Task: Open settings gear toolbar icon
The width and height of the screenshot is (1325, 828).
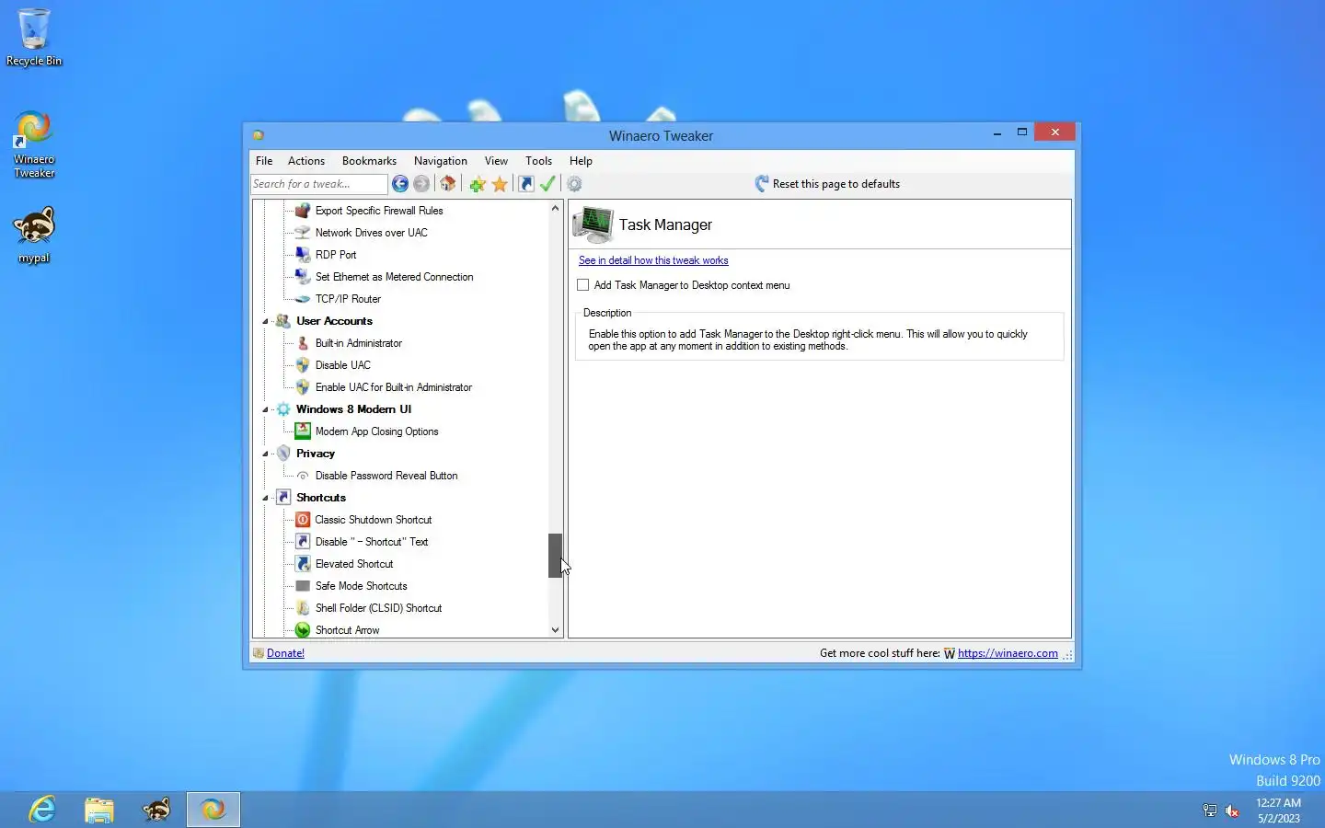Action: (574, 184)
